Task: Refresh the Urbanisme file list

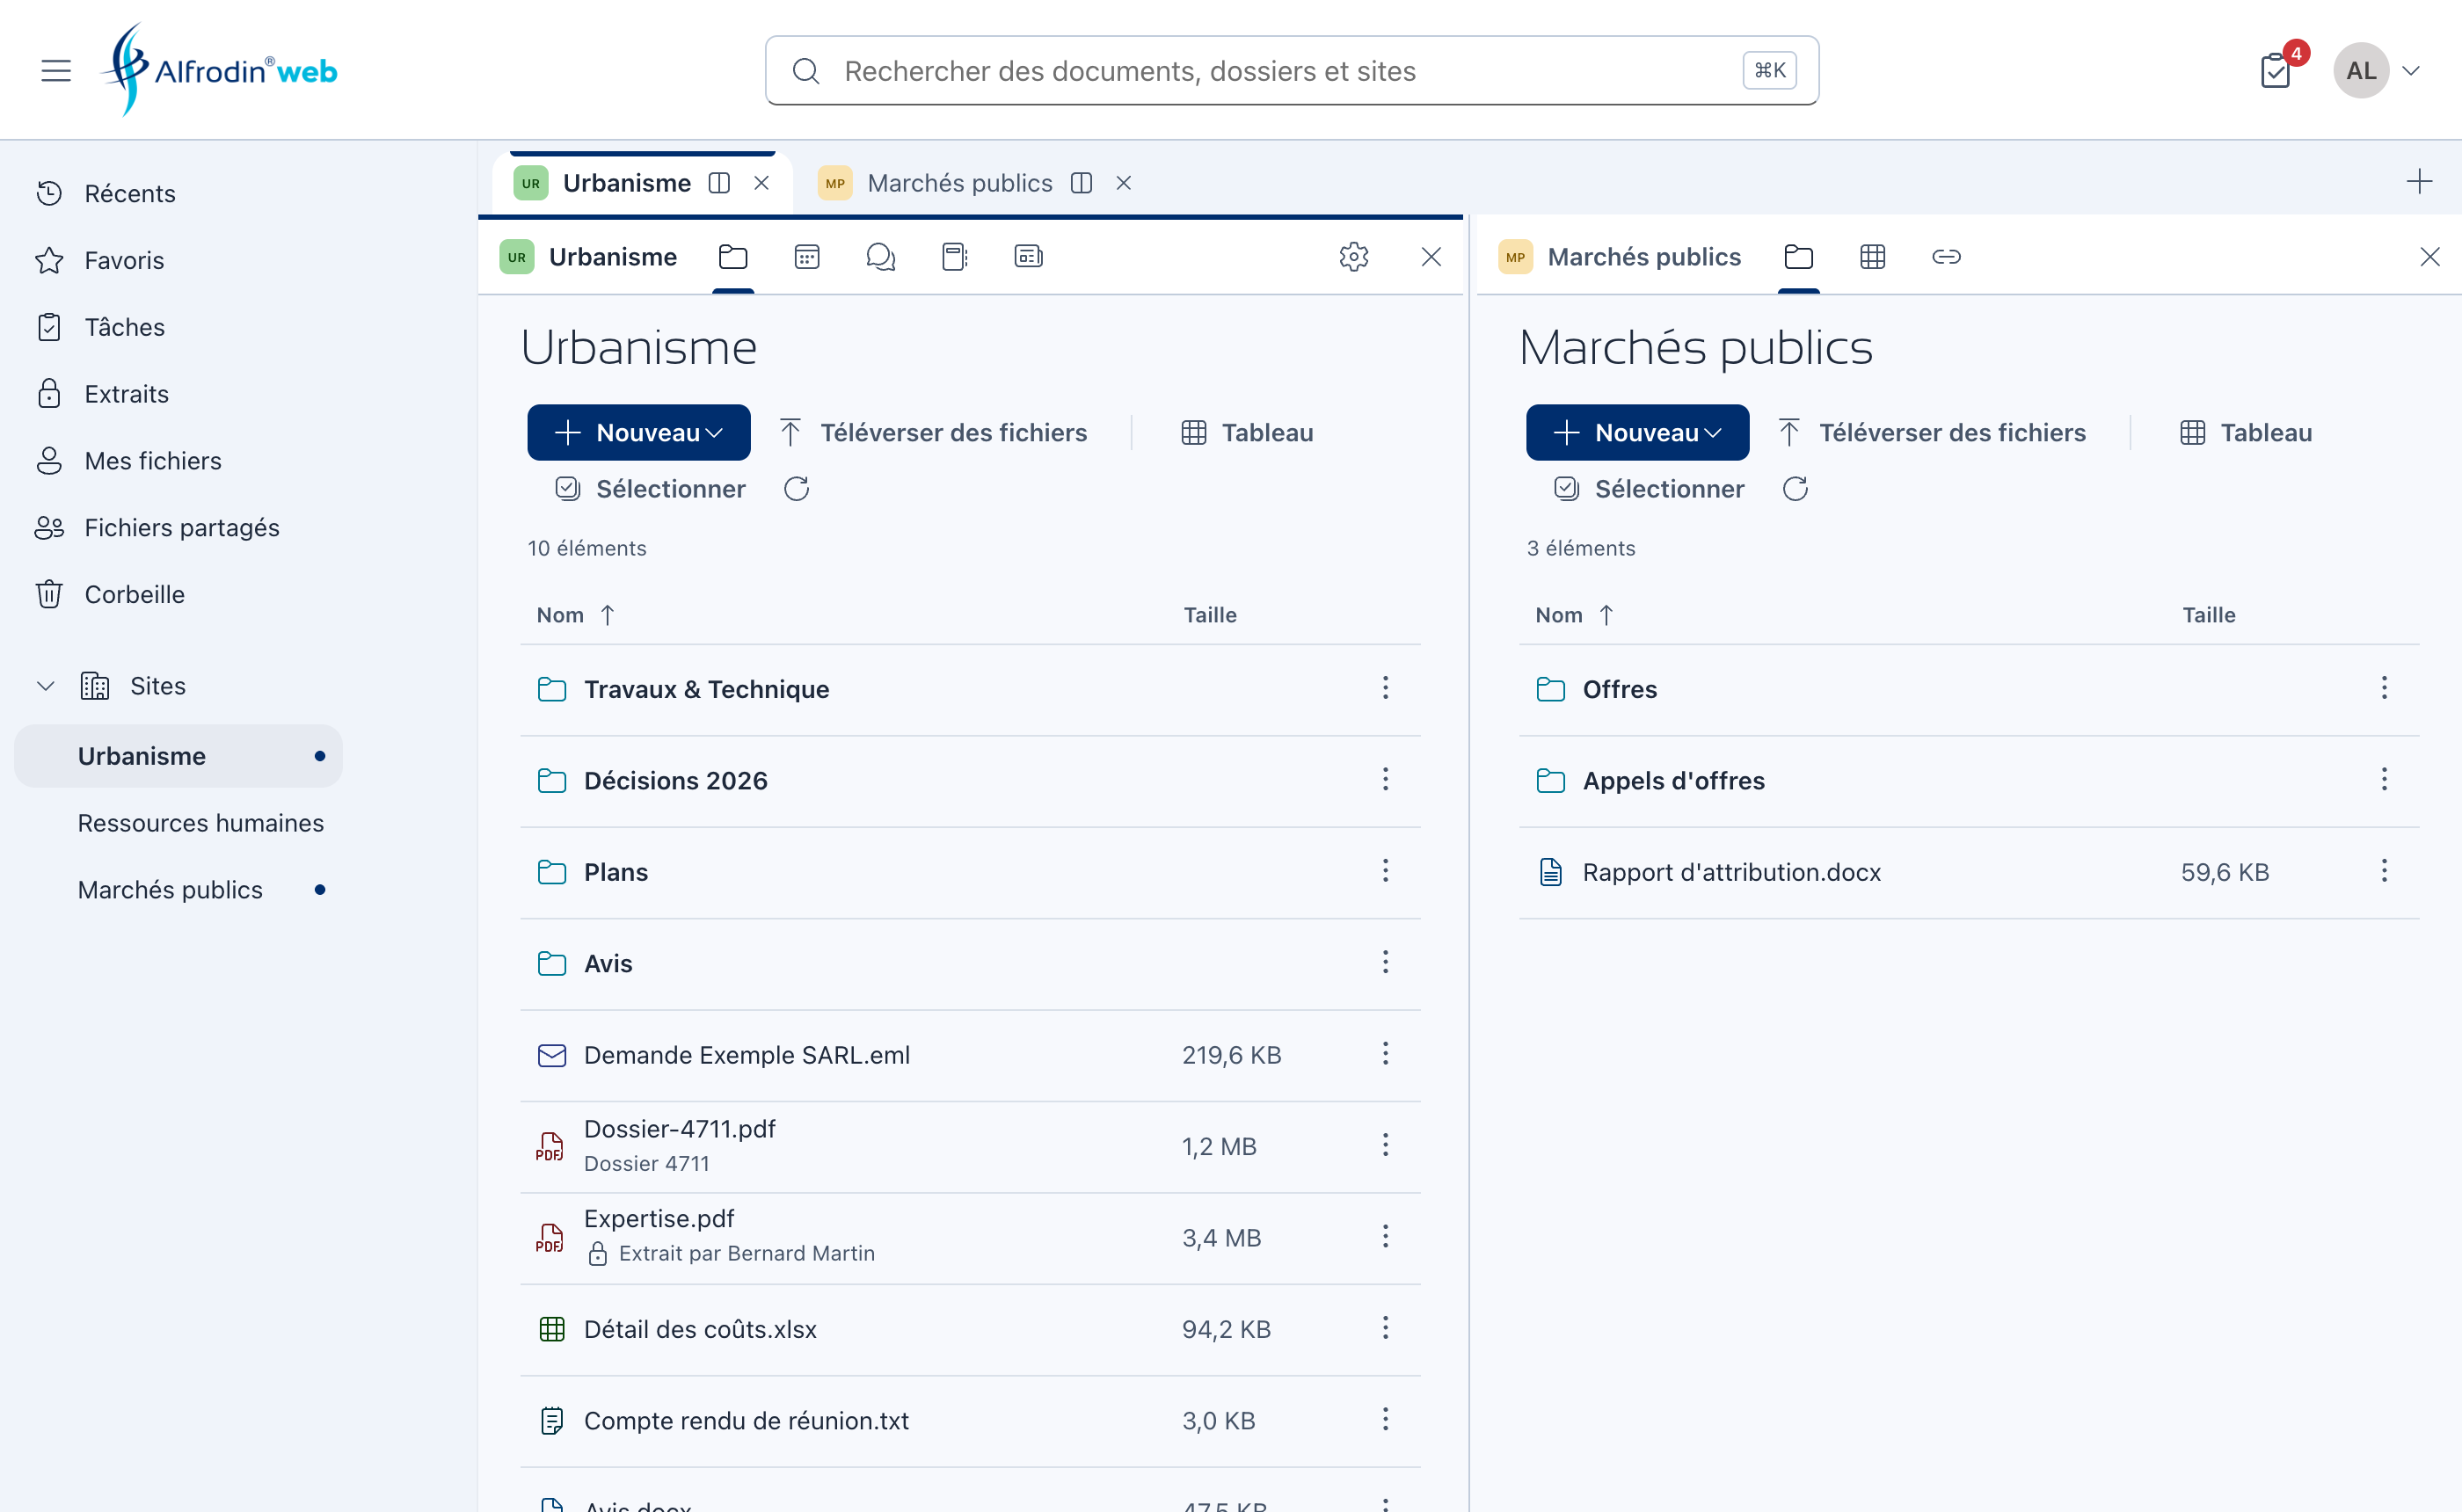Action: pyautogui.click(x=797, y=489)
